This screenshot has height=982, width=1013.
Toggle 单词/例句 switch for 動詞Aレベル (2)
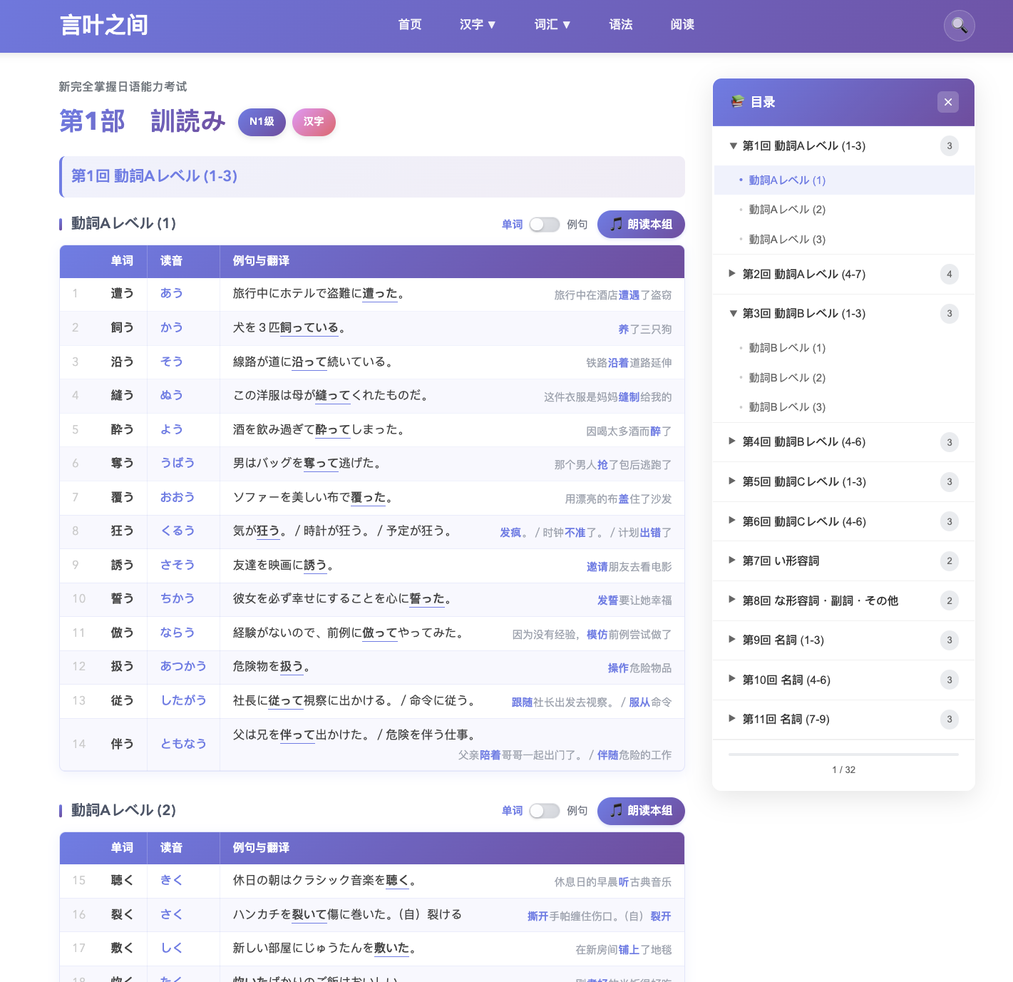(544, 811)
